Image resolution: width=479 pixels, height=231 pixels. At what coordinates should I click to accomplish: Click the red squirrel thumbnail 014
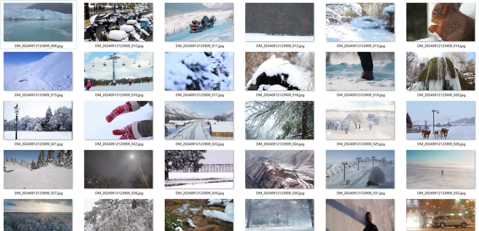[441, 22]
